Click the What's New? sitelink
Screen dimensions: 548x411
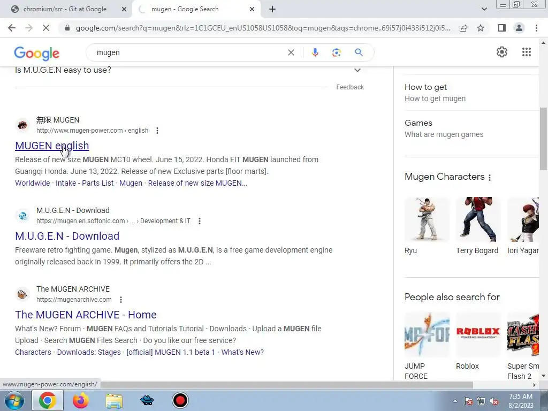[242, 352]
